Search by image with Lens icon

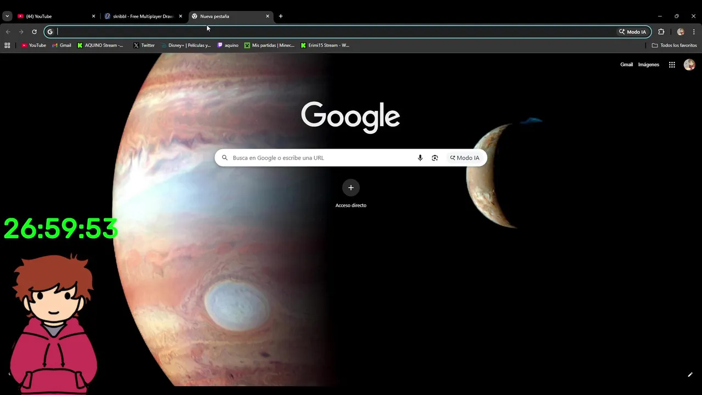point(435,158)
